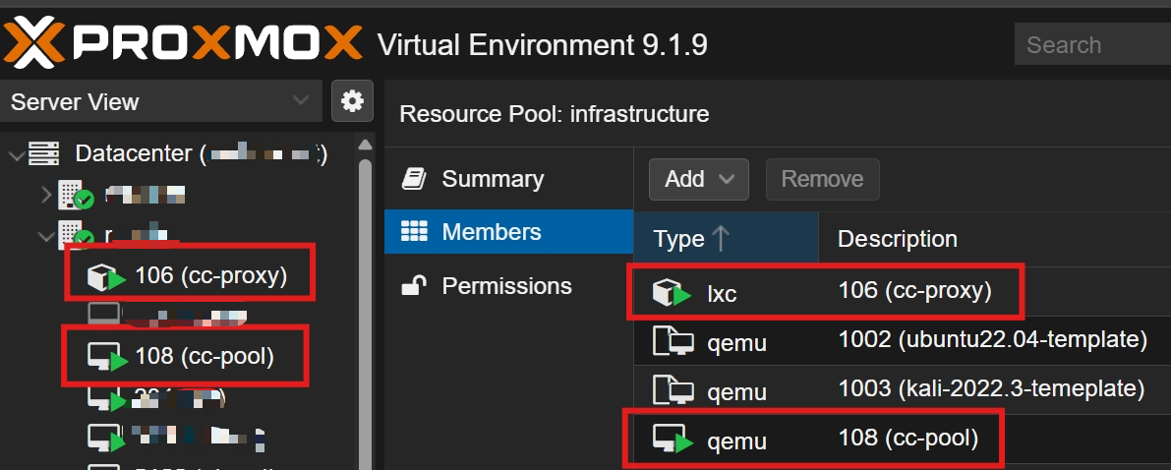This screenshot has height=470, width=1171.
Task: Sort by the Type column header
Action: click(x=726, y=239)
